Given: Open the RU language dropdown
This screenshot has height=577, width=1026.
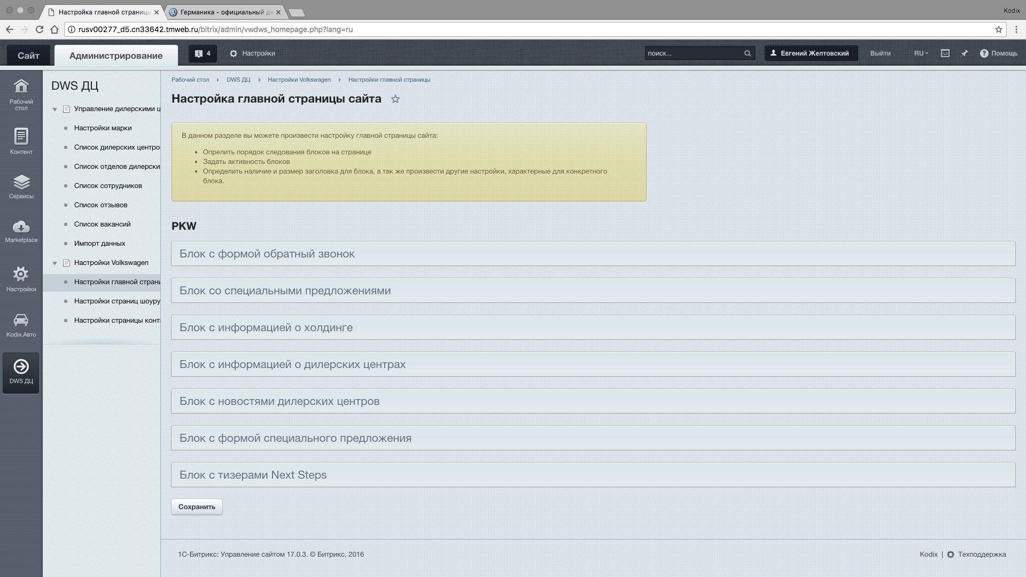Looking at the screenshot, I should [921, 53].
